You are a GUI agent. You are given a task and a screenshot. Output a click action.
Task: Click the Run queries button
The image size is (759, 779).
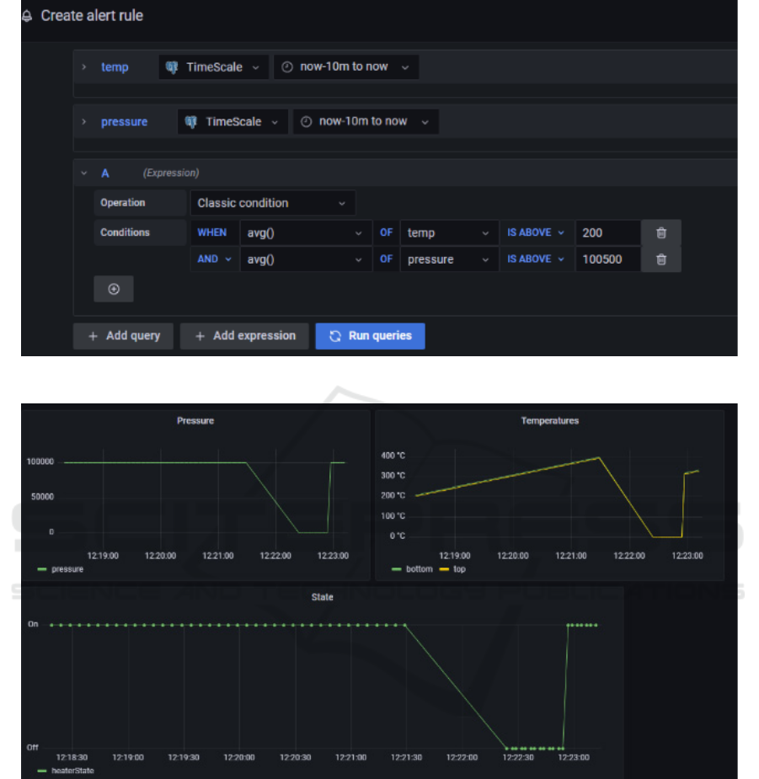[371, 336]
